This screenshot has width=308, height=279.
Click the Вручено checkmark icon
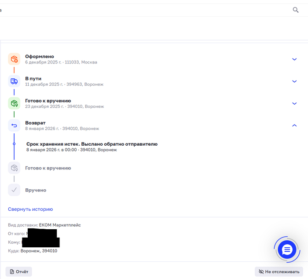[14, 190]
